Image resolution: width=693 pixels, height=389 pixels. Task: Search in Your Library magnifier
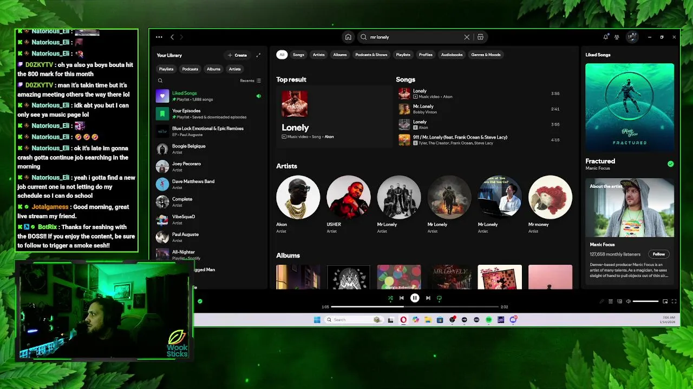coord(160,81)
